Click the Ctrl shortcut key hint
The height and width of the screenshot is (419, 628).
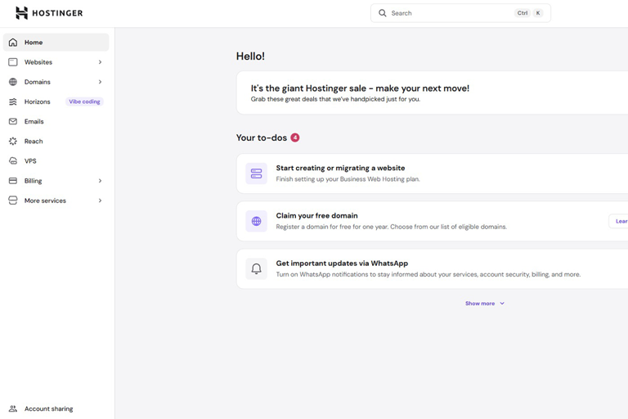[x=523, y=13]
